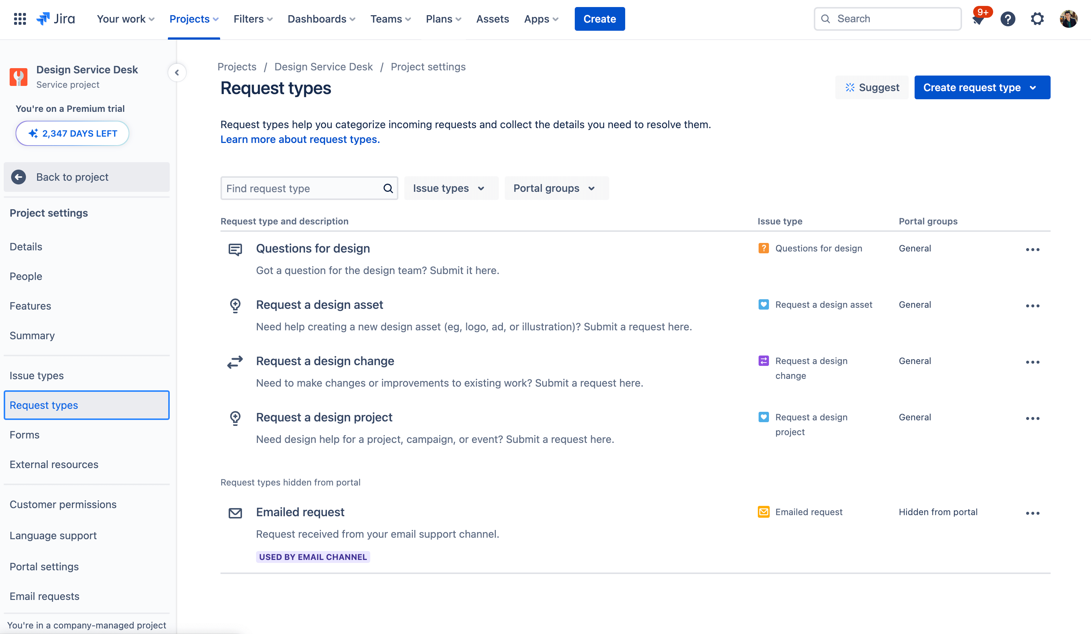Image resolution: width=1091 pixels, height=634 pixels.
Task: Click the Emailed request envelope icon
Action: coord(235,513)
